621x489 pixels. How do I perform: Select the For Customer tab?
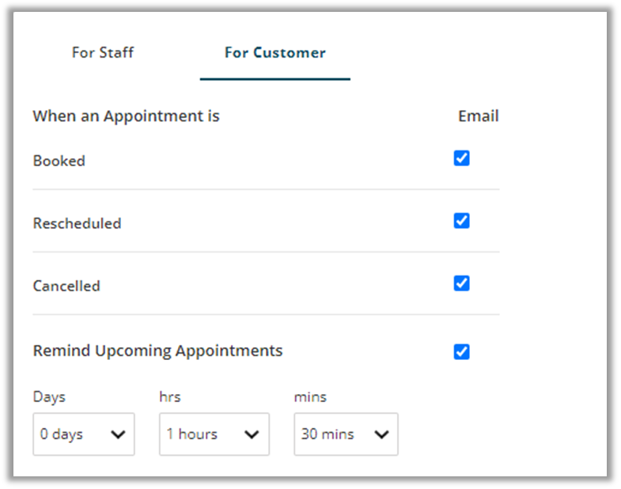click(275, 53)
